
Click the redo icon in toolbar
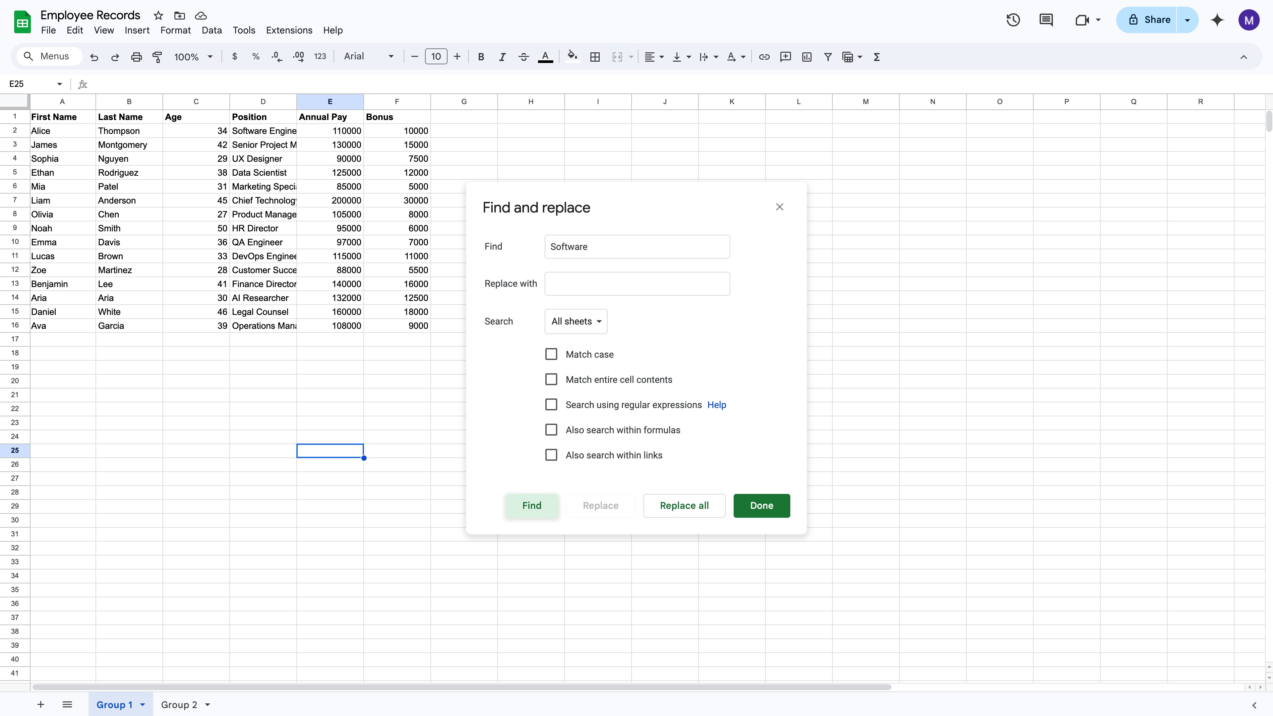115,57
